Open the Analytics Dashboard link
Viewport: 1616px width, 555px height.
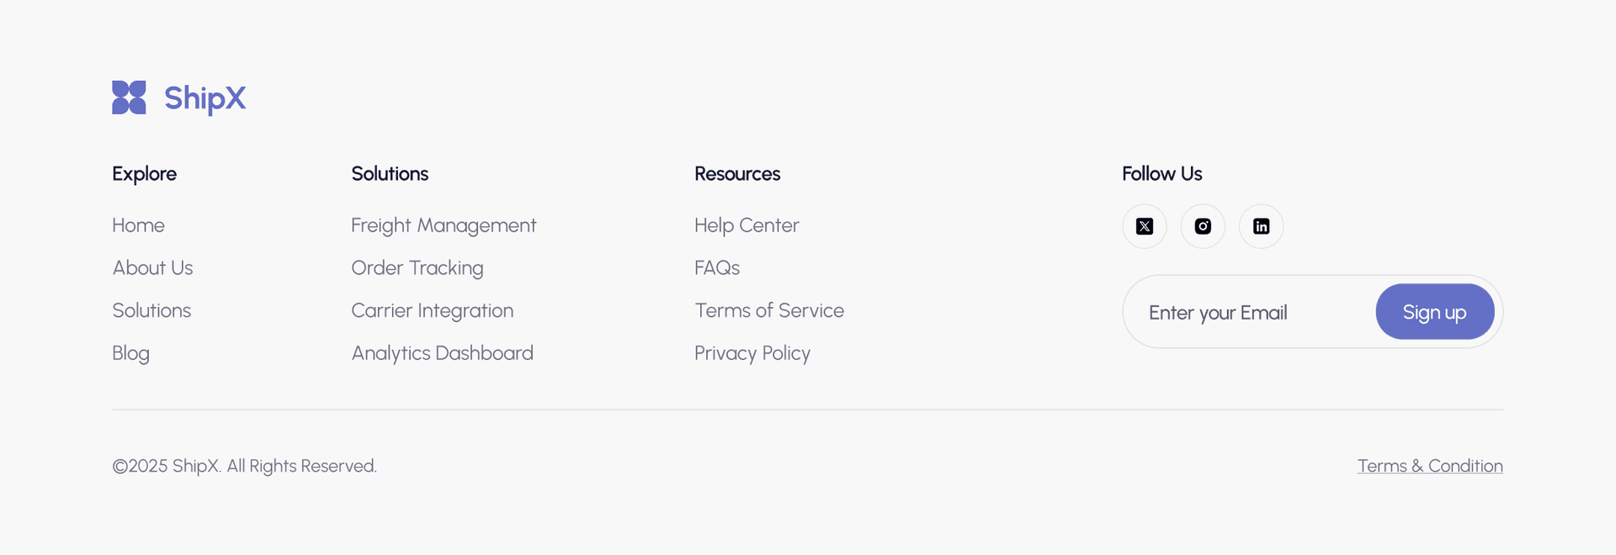click(x=442, y=353)
